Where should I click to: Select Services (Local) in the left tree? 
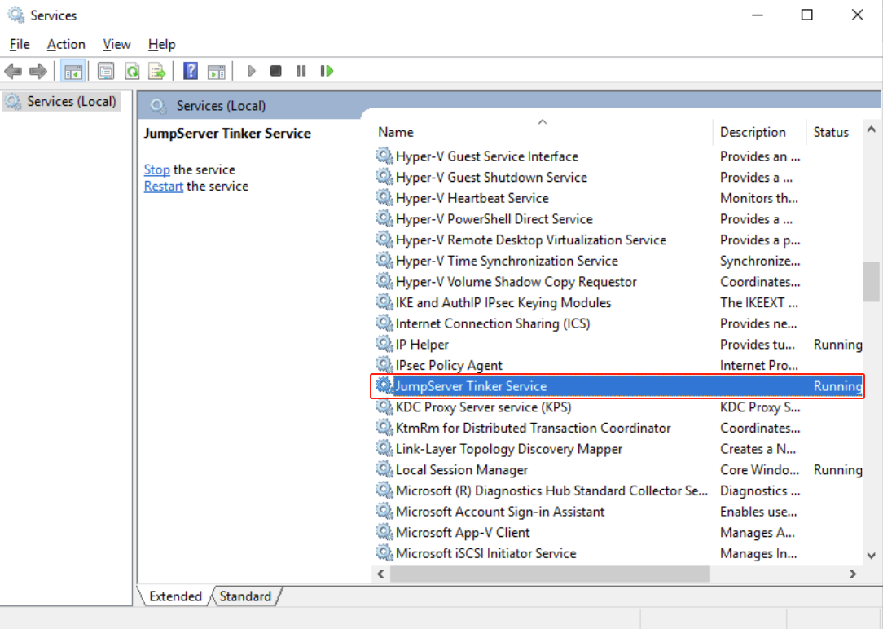(x=61, y=100)
